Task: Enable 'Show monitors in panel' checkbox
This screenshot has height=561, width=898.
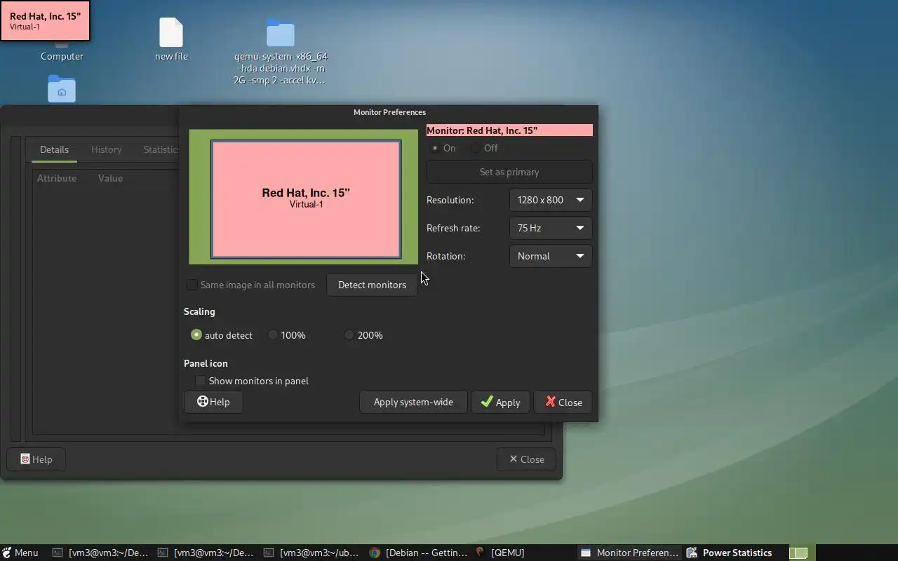Action: 201,381
